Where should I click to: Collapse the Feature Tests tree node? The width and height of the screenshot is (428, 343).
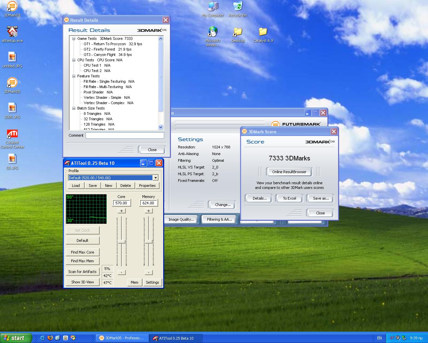point(74,76)
